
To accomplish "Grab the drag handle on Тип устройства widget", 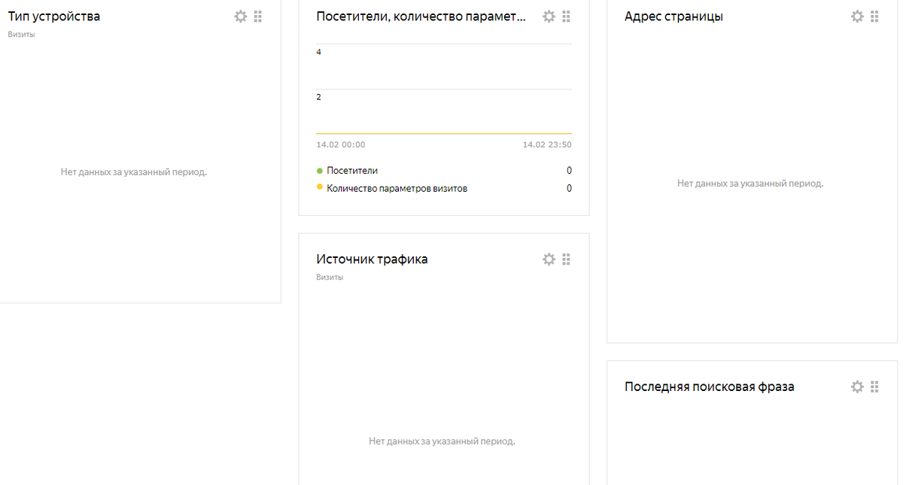I will click(257, 16).
